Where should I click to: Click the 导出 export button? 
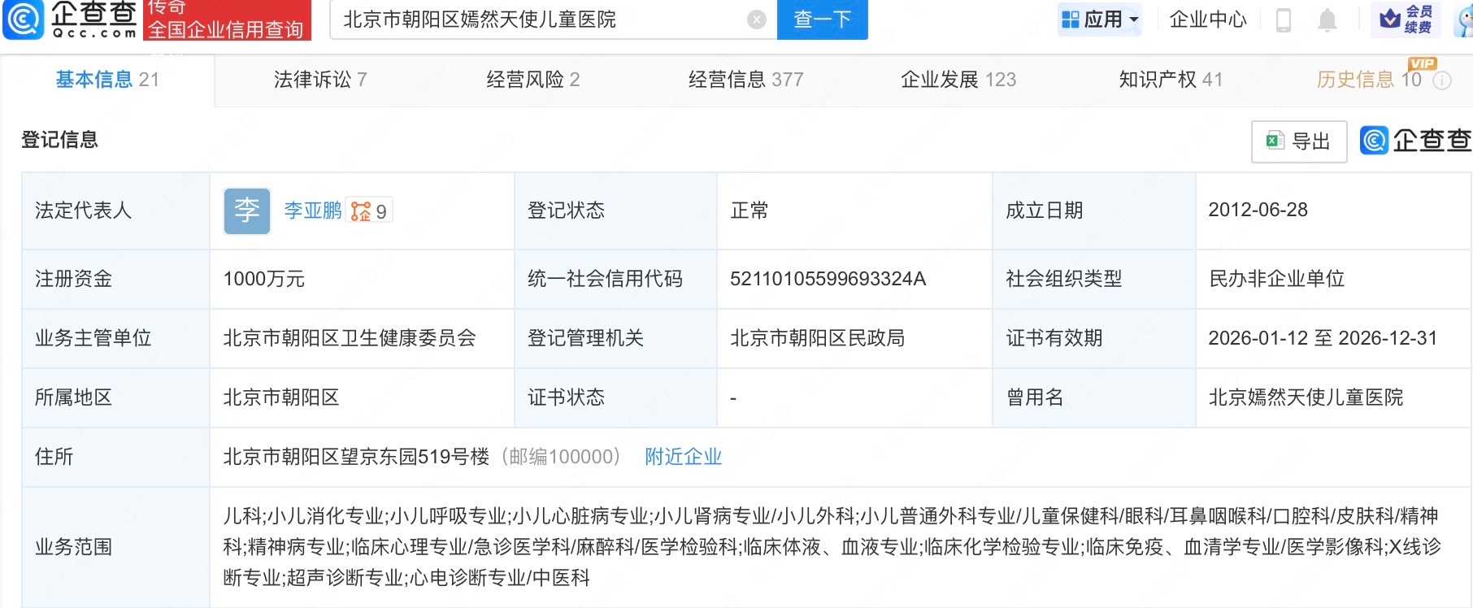[x=1298, y=141]
